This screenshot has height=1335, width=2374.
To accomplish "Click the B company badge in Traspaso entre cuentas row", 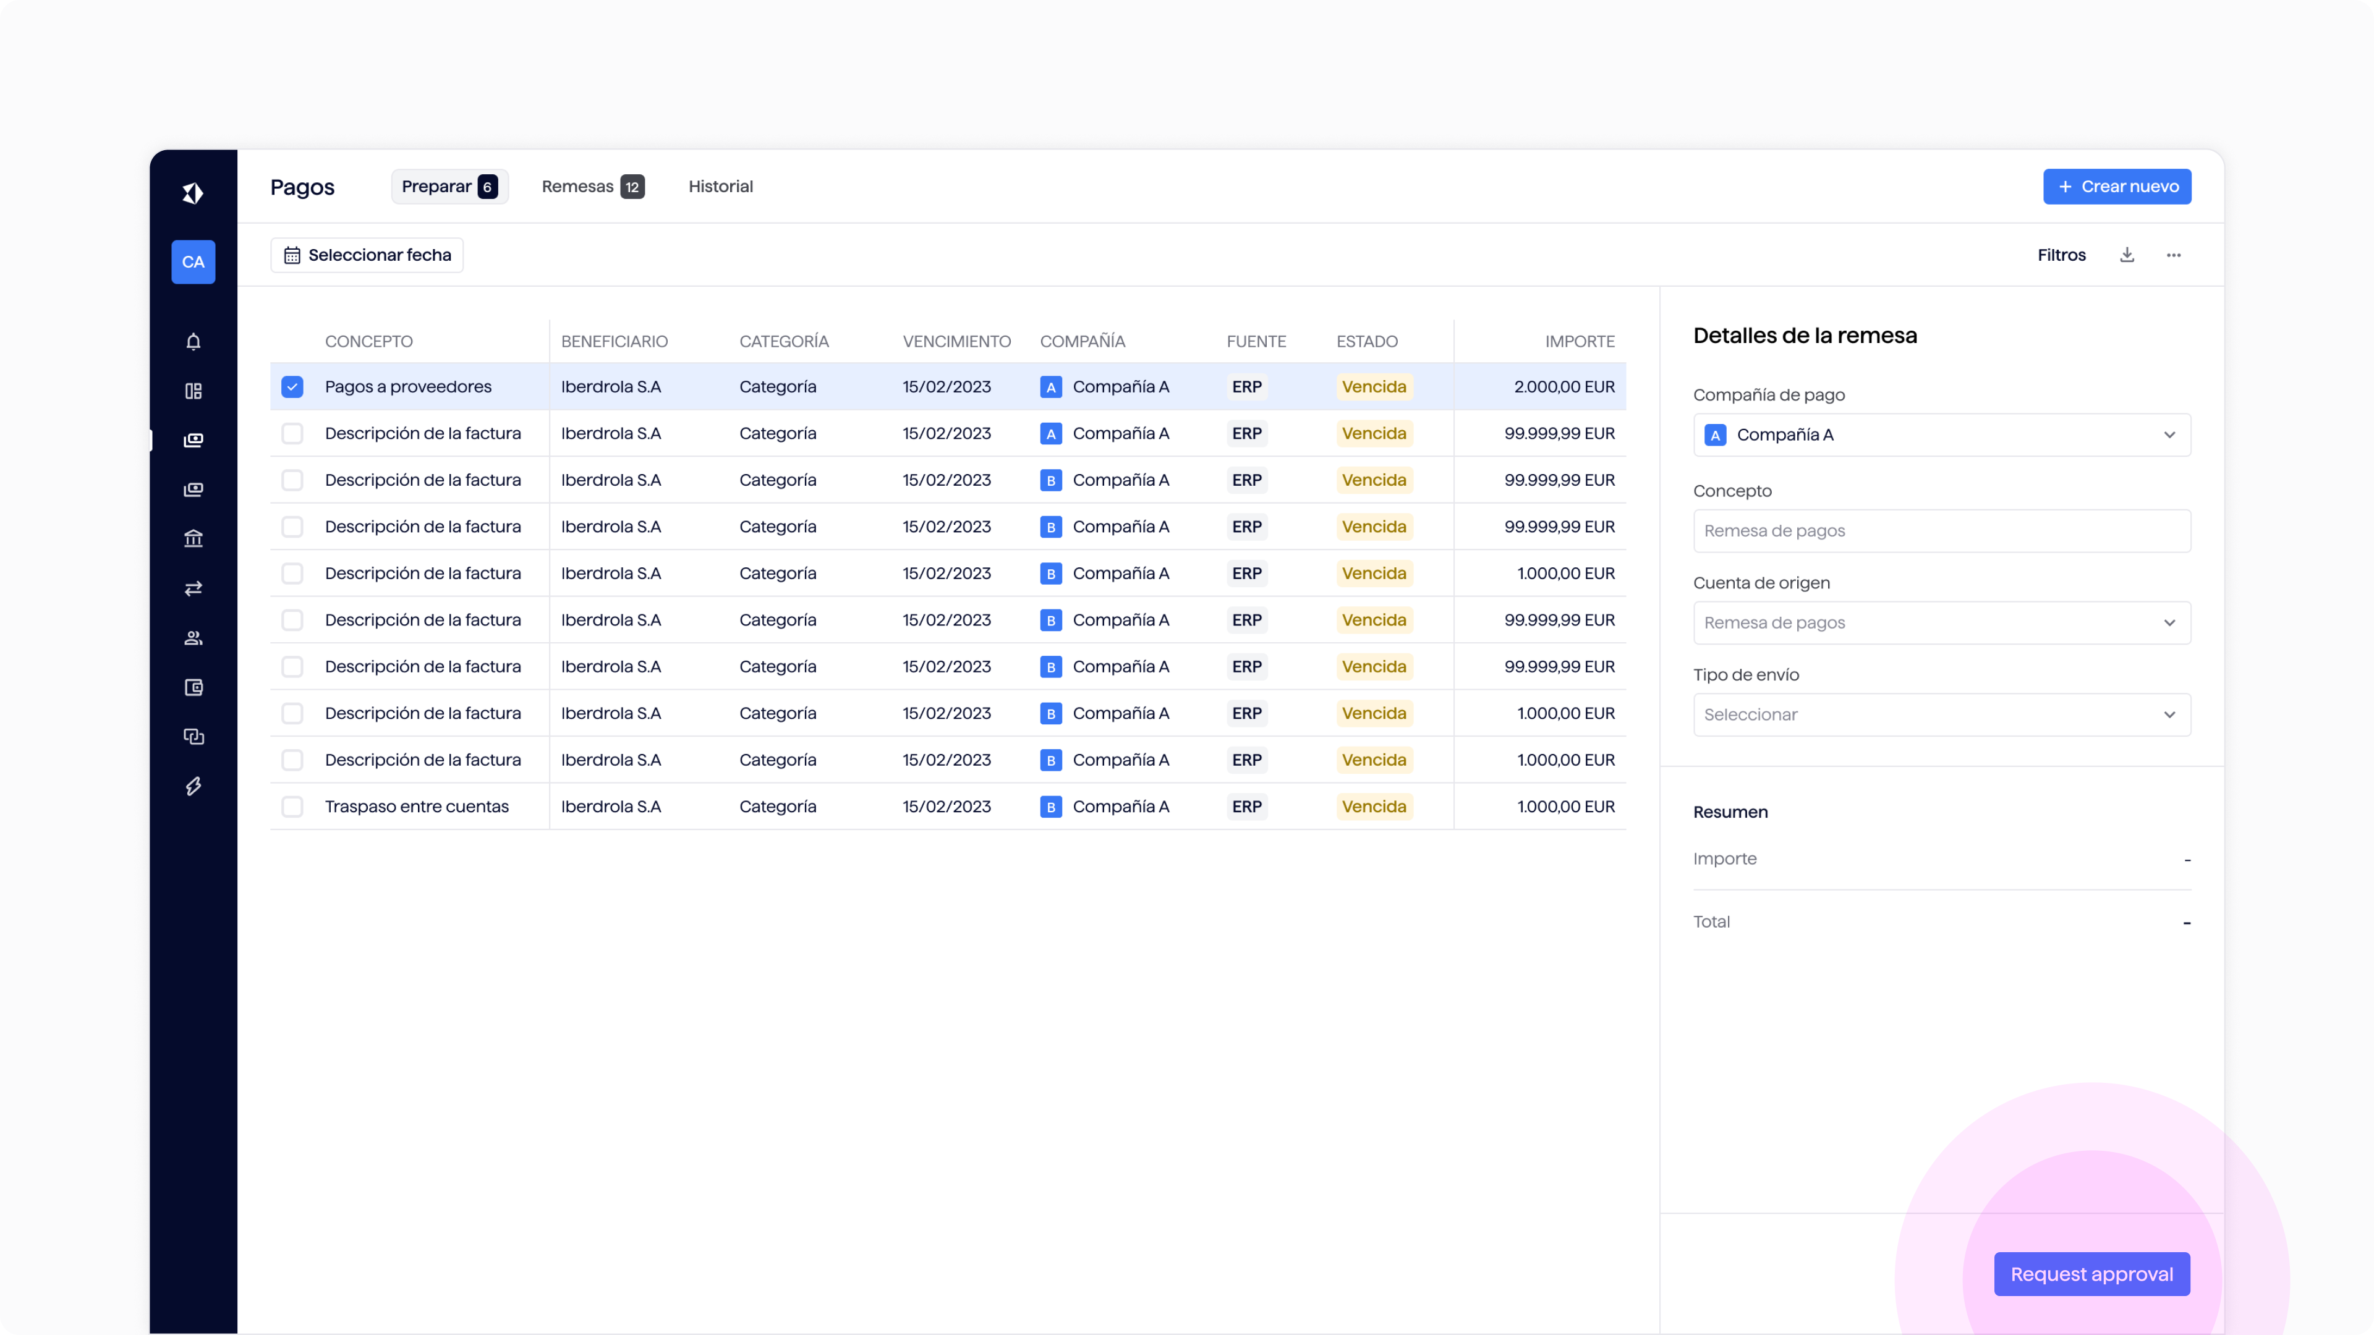I will [x=1050, y=807].
